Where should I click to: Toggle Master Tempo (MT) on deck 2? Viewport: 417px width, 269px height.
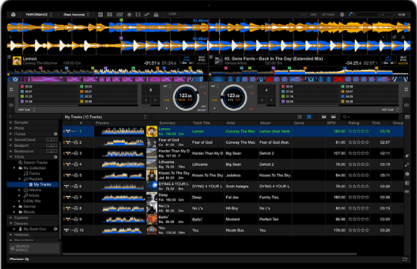[x=251, y=109]
